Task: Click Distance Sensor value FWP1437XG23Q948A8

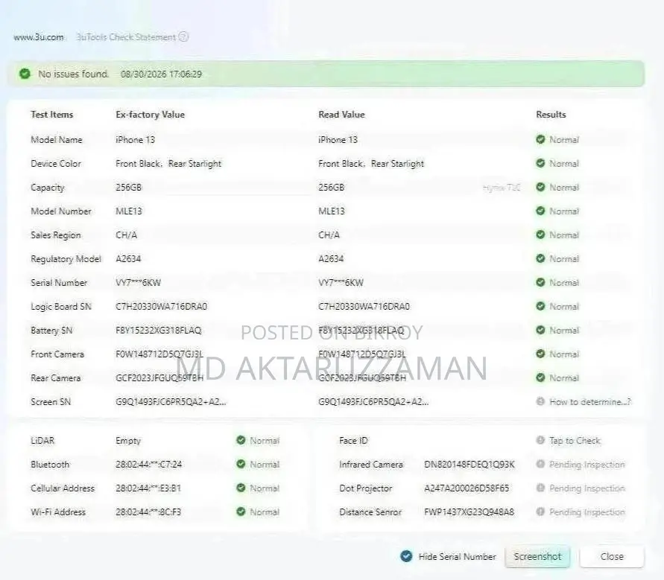Action: click(x=469, y=512)
